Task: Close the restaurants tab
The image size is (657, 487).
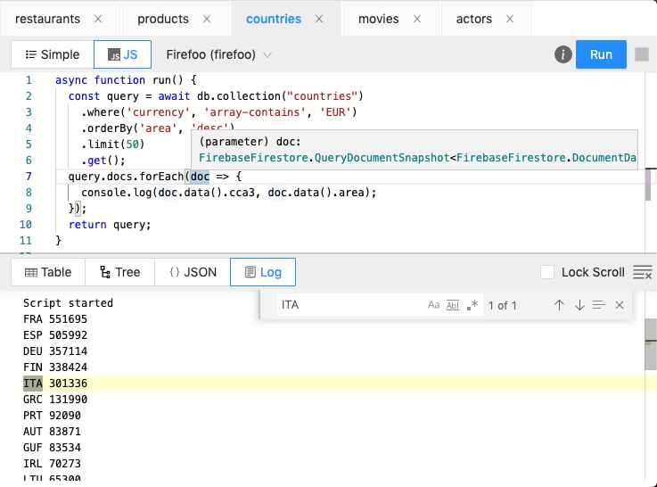Action: click(98, 19)
